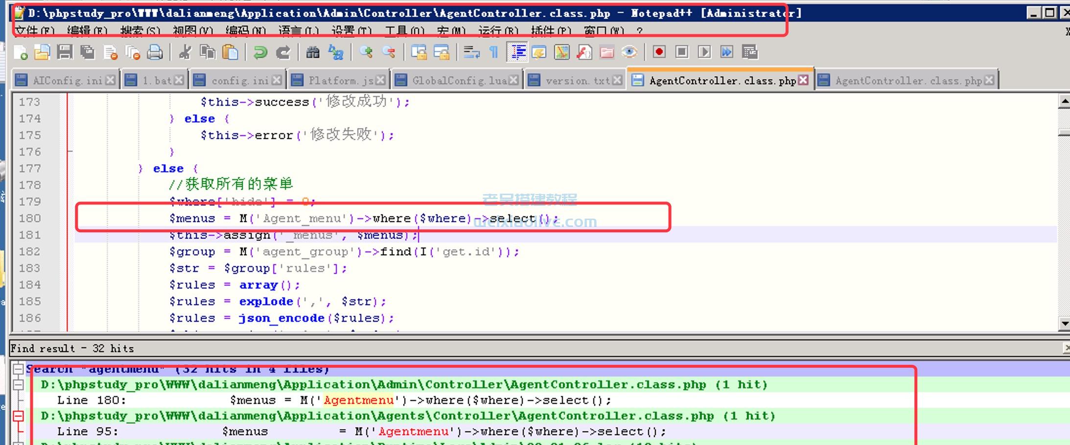Toggle the indent guide toolbar button
The image size is (1070, 445).
(x=518, y=52)
